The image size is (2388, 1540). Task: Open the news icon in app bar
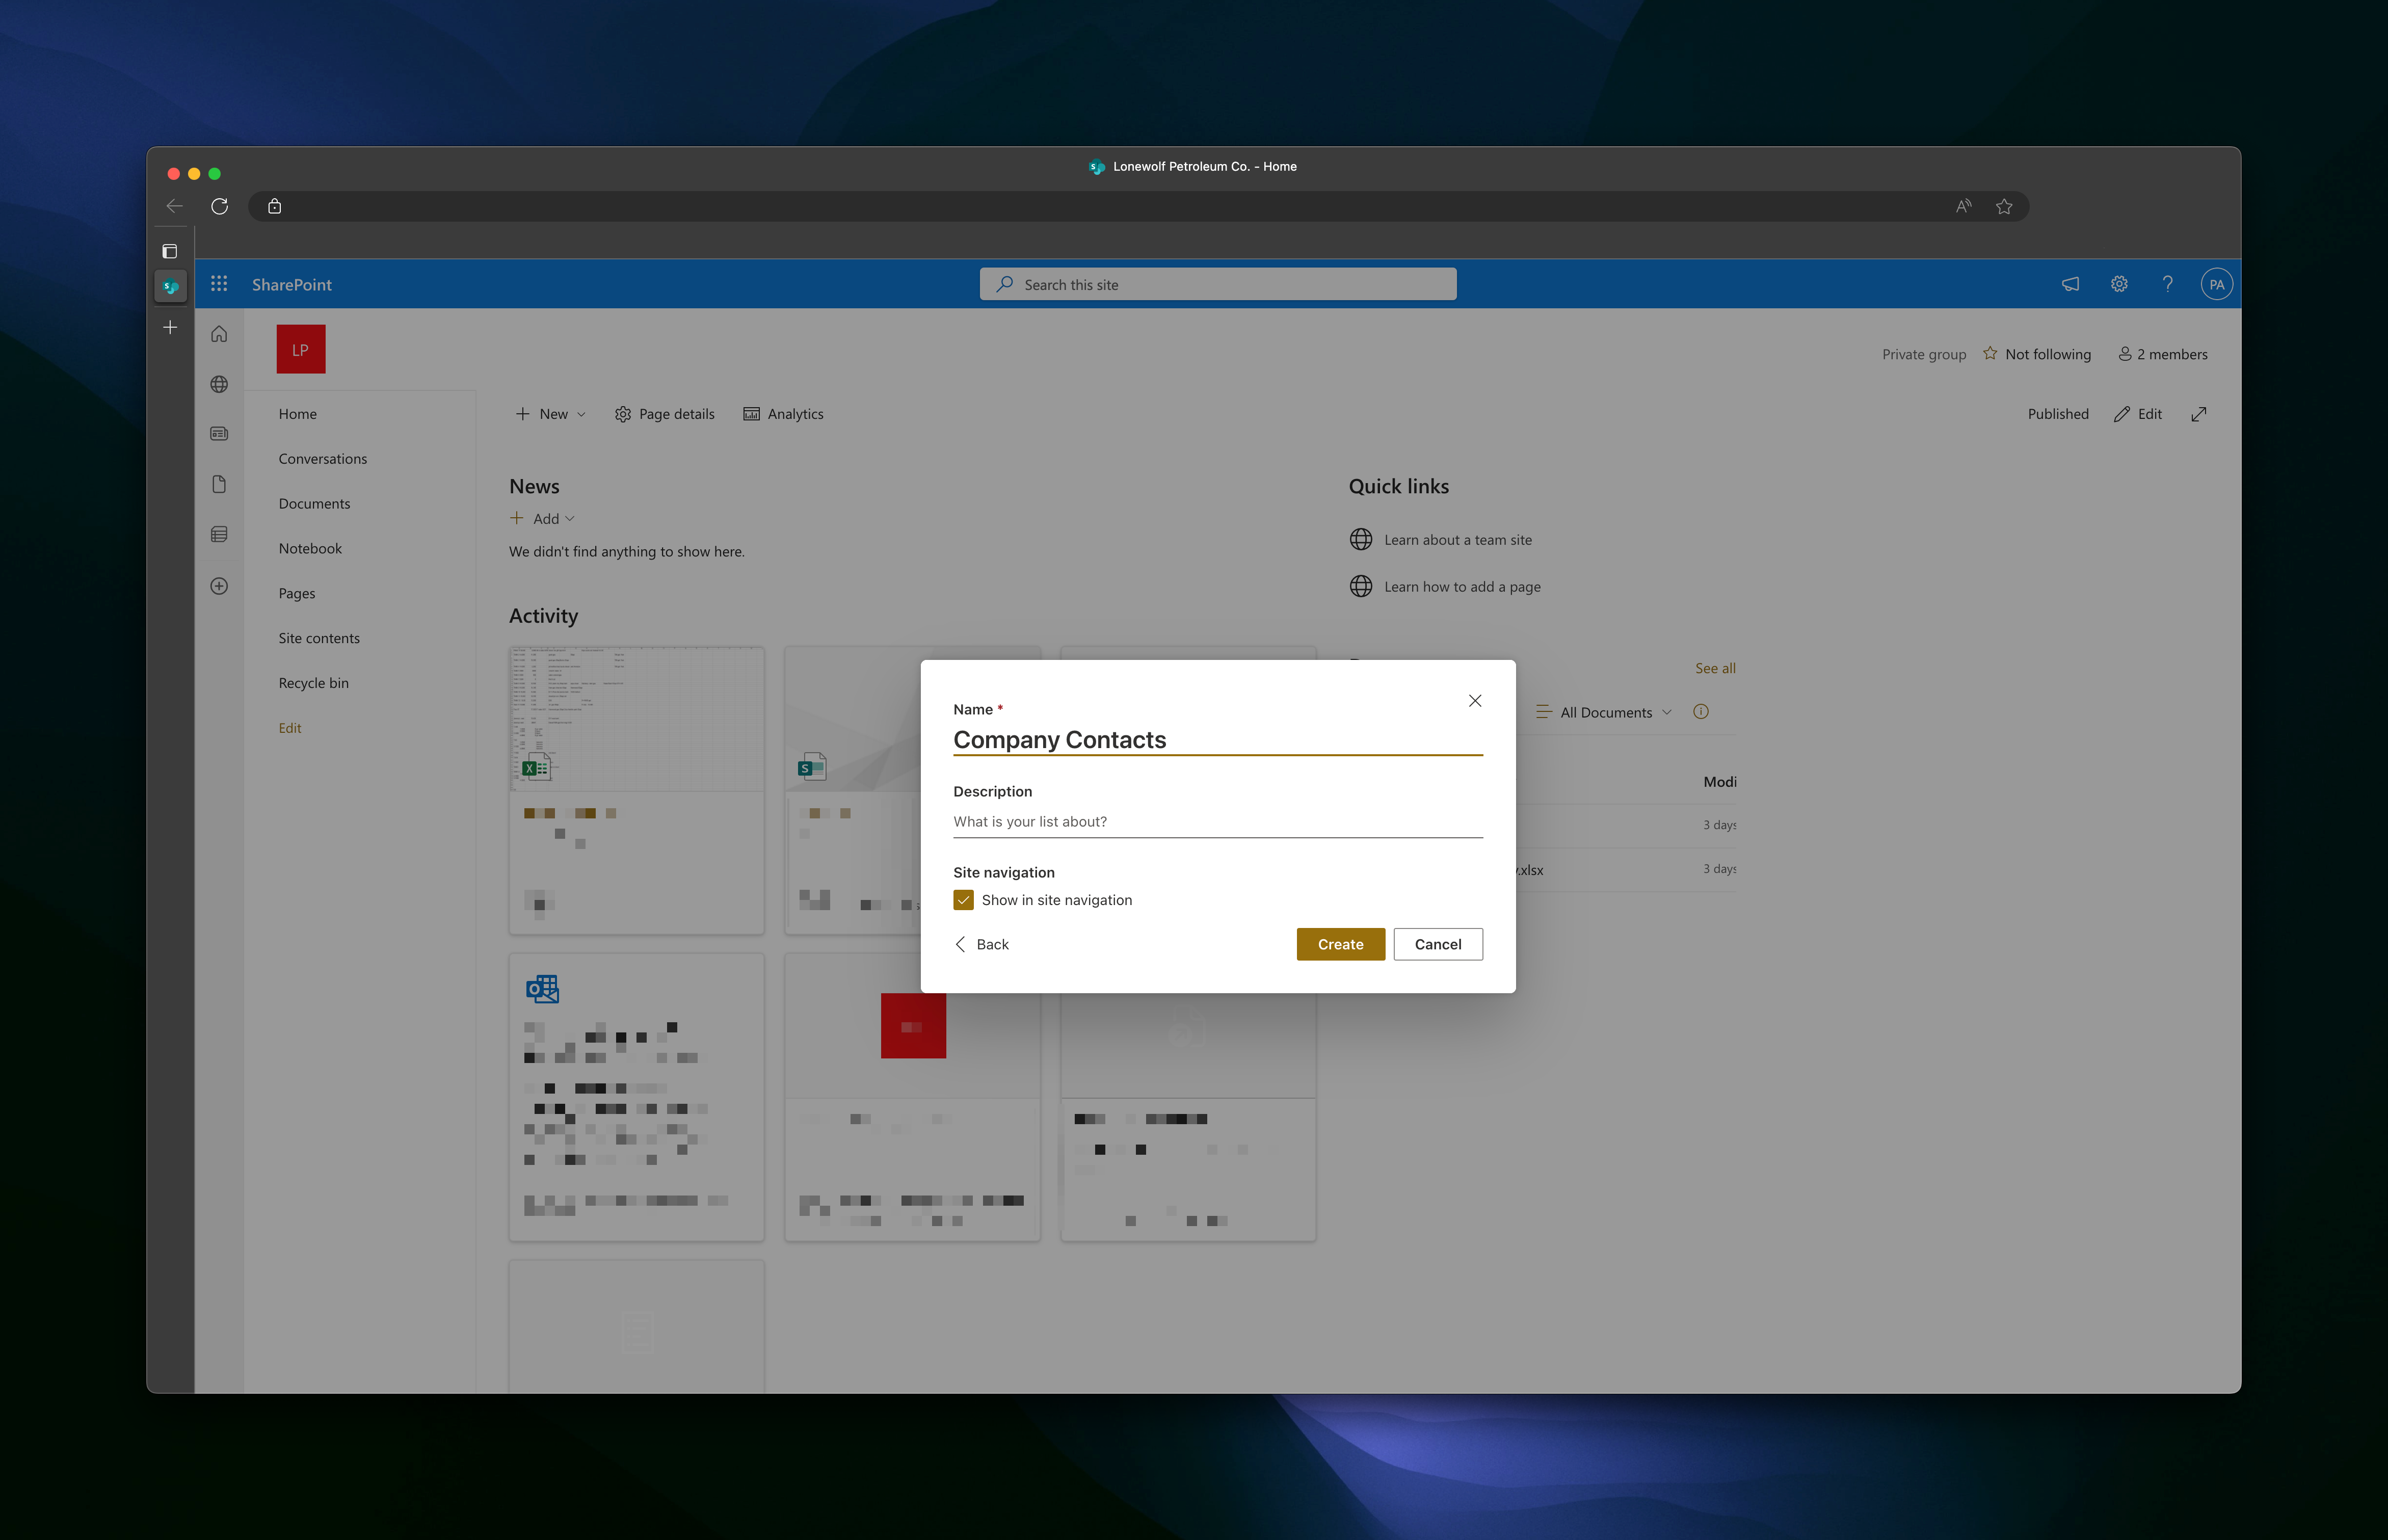coord(219,434)
